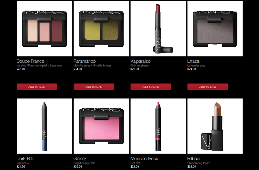This screenshot has height=170, width=259.
Task: View the Lhasa grey eyeshadow image
Action: [215, 29]
